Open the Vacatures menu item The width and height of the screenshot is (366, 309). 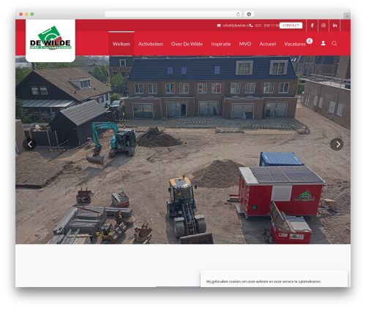click(295, 44)
